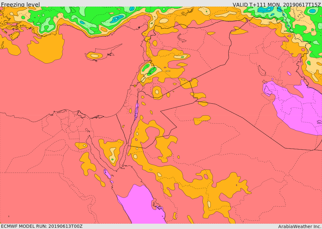The image size is (322, 229).
Task: Click the Dead Sea magenta strip
Action: [x=136, y=110]
